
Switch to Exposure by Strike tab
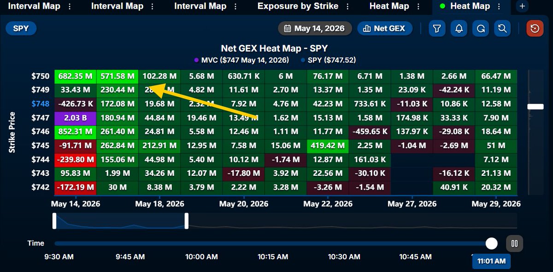point(298,6)
